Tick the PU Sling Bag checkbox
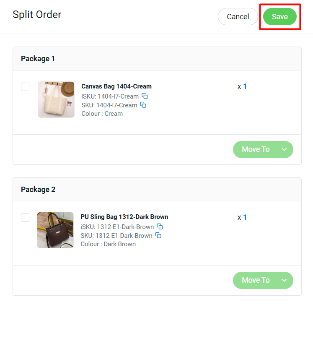The height and width of the screenshot is (341, 313). click(x=25, y=218)
